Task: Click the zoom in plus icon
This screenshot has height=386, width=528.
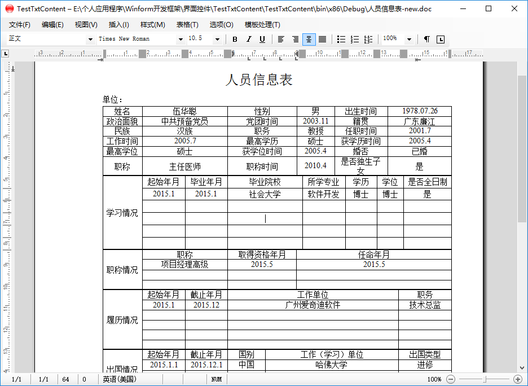Action: (518, 379)
